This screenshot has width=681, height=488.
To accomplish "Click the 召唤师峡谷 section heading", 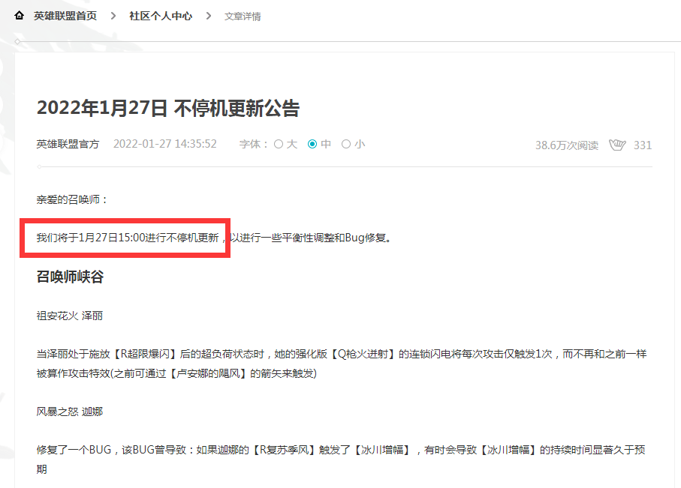I will point(71,277).
